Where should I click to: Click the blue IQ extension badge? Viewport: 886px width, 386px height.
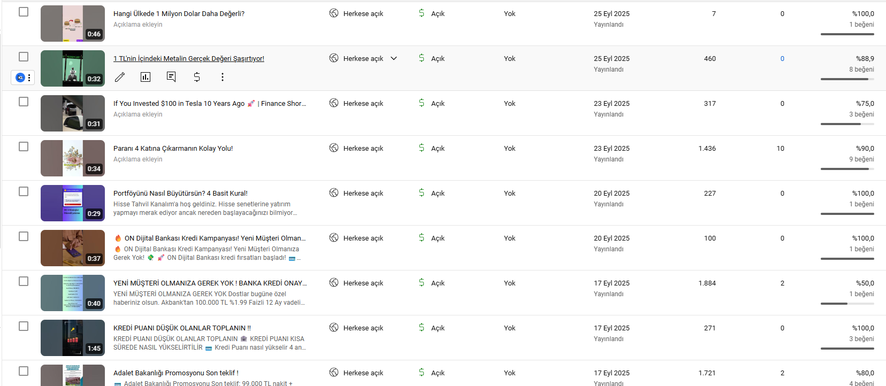click(20, 78)
